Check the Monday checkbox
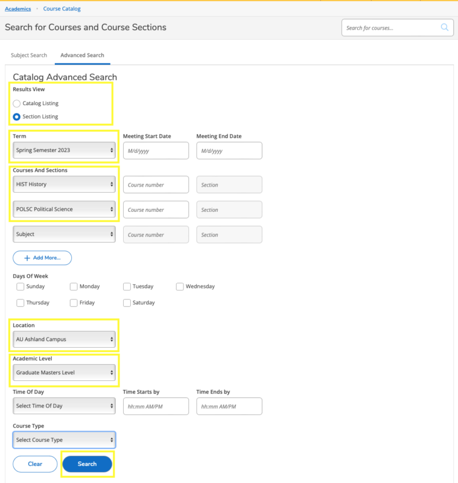The height and width of the screenshot is (483, 458). pyautogui.click(x=74, y=287)
